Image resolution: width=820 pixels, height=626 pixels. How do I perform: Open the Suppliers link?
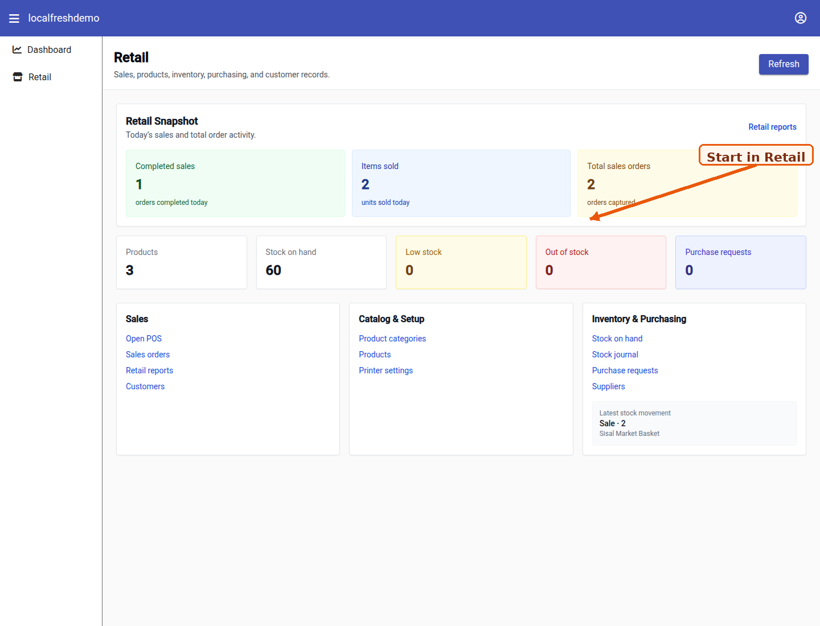click(608, 386)
